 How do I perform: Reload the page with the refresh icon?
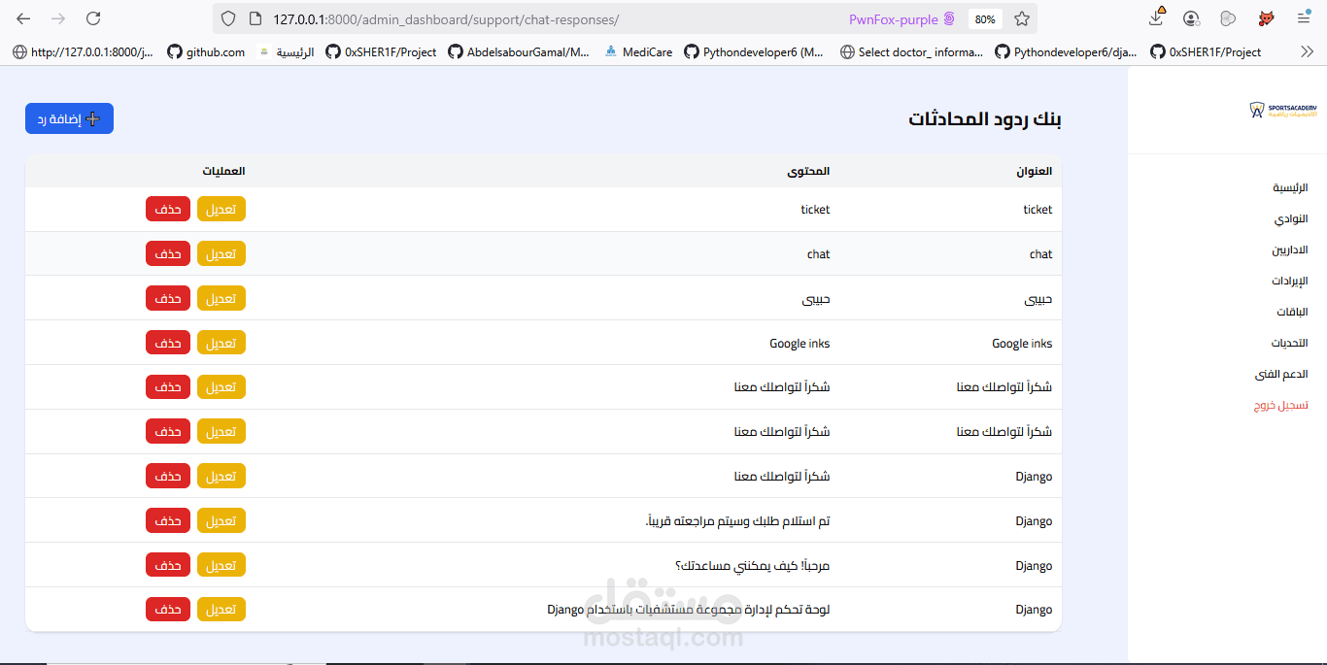(93, 18)
